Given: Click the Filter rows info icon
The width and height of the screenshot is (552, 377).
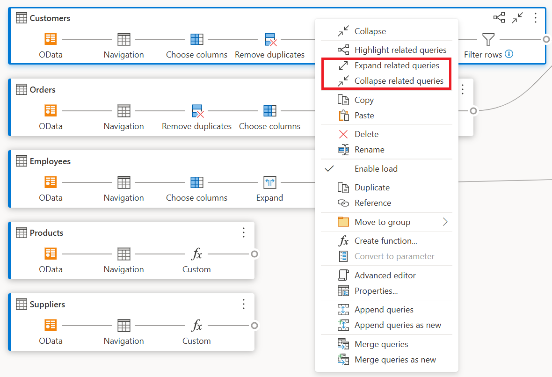Looking at the screenshot, I should point(508,54).
